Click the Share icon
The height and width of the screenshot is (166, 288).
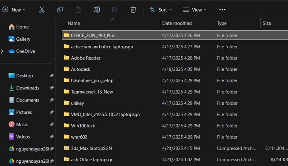coord(115,10)
